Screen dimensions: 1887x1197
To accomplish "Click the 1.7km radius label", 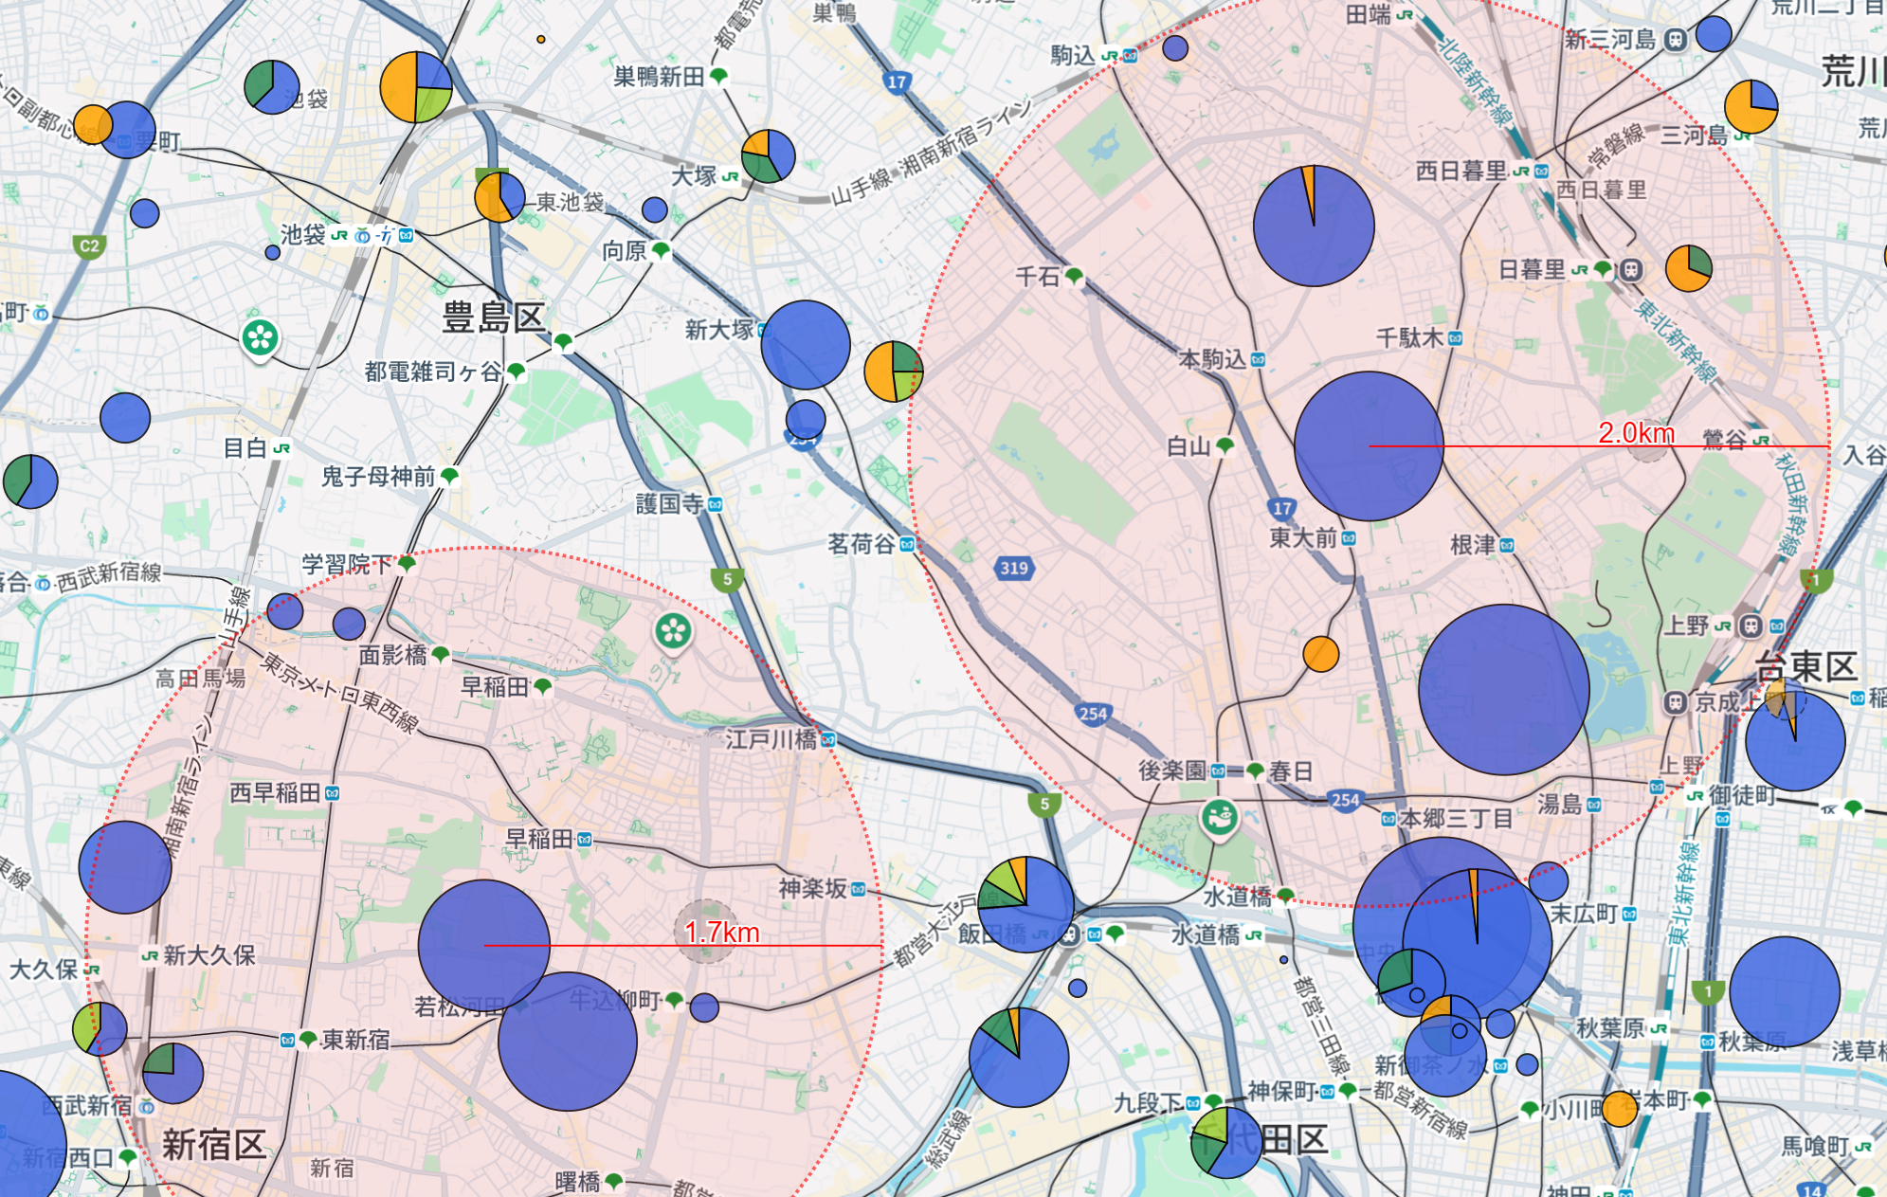I will click(722, 933).
